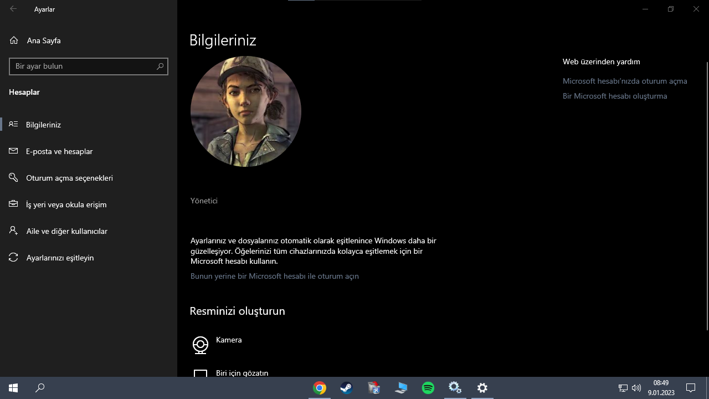
Task: Open taskbar search magnifier
Action: (40, 388)
